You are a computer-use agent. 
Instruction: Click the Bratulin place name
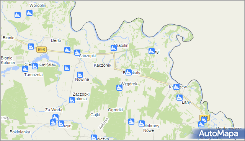(121, 46)
